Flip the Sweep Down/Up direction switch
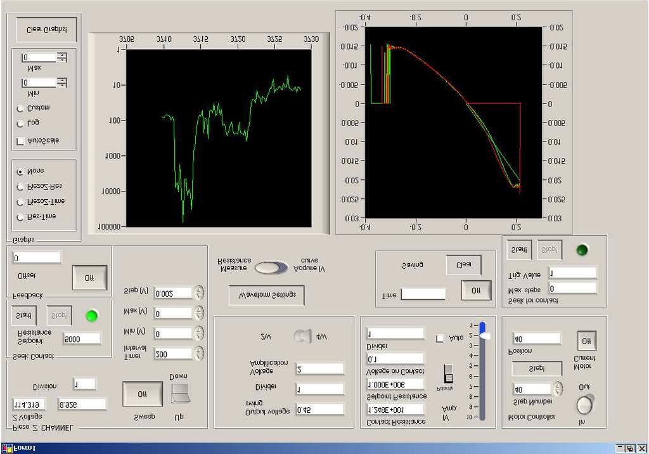Screen dimensions: 649x454 coord(181,394)
